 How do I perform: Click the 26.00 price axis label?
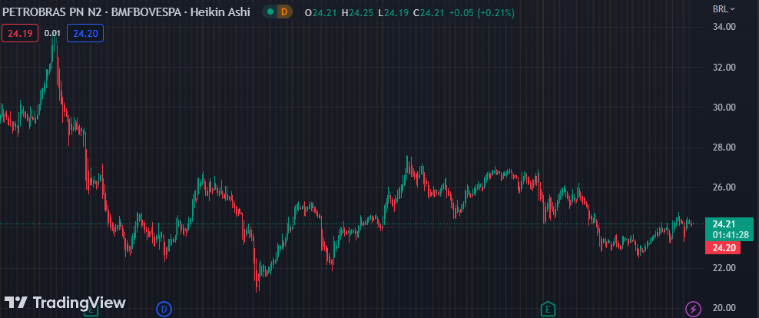pyautogui.click(x=724, y=187)
